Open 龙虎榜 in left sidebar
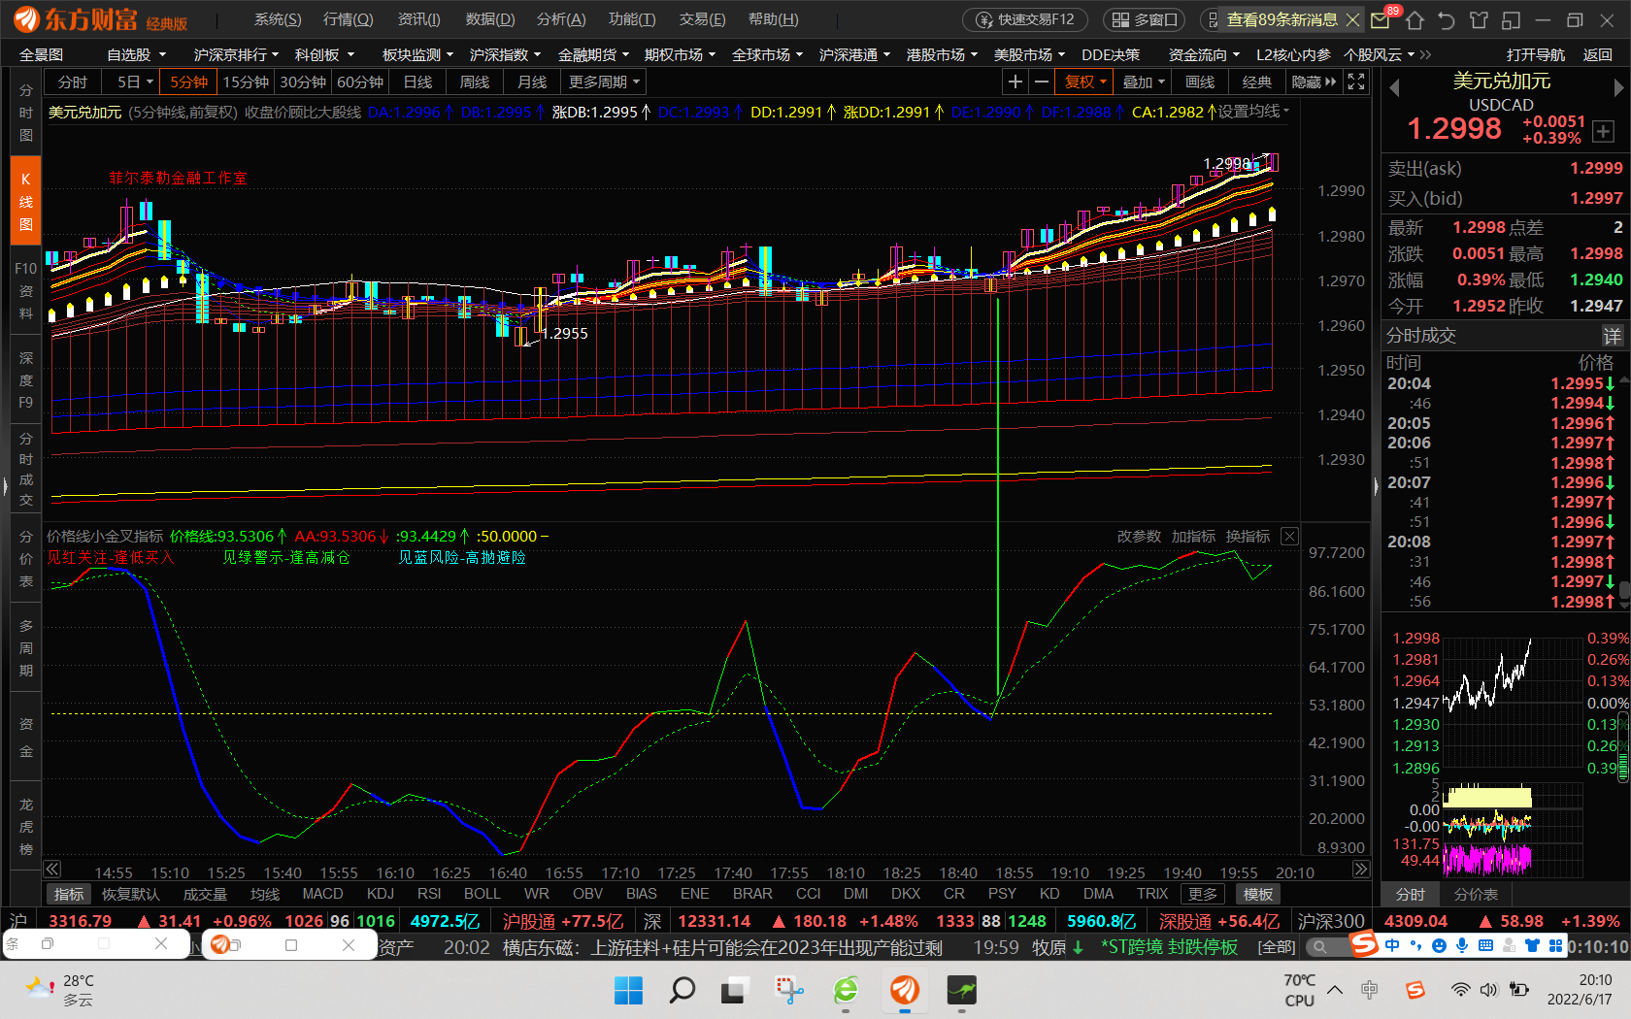The image size is (1631, 1019). click(x=26, y=827)
